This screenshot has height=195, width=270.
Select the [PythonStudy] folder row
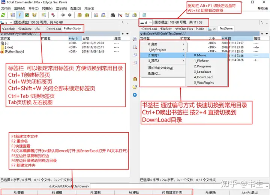point(65,51)
